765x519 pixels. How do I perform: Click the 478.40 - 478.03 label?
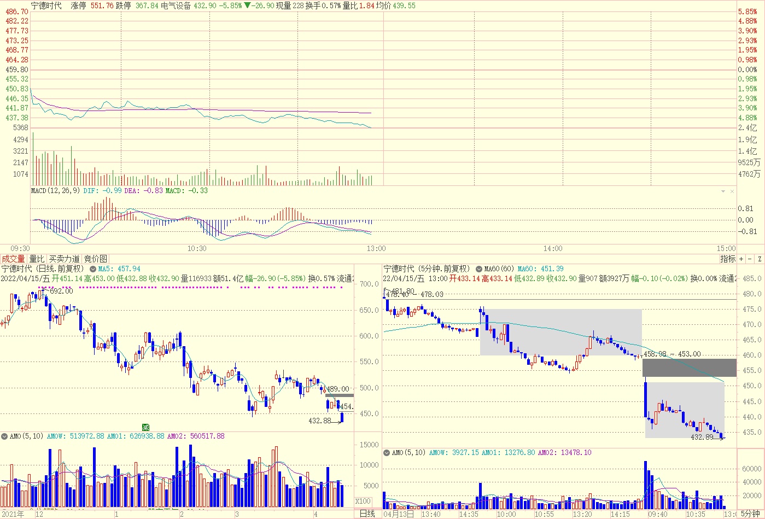(x=414, y=294)
